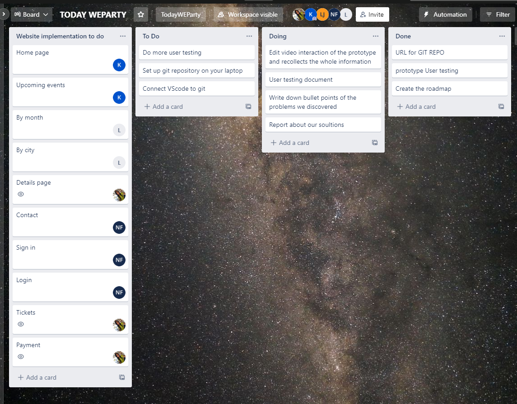
Task: Add a card to the To Do list
Action: pos(163,106)
